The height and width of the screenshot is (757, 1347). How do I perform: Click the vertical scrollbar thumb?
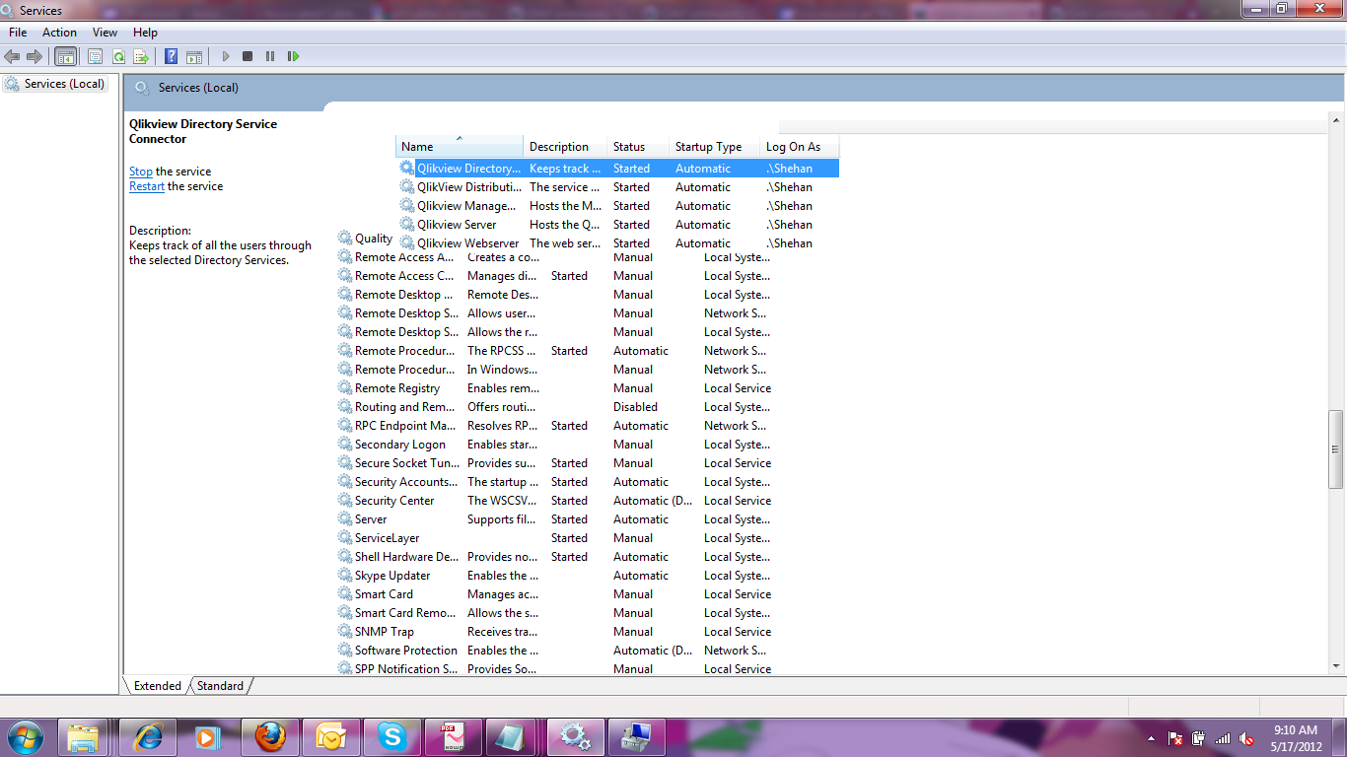pos(1336,449)
